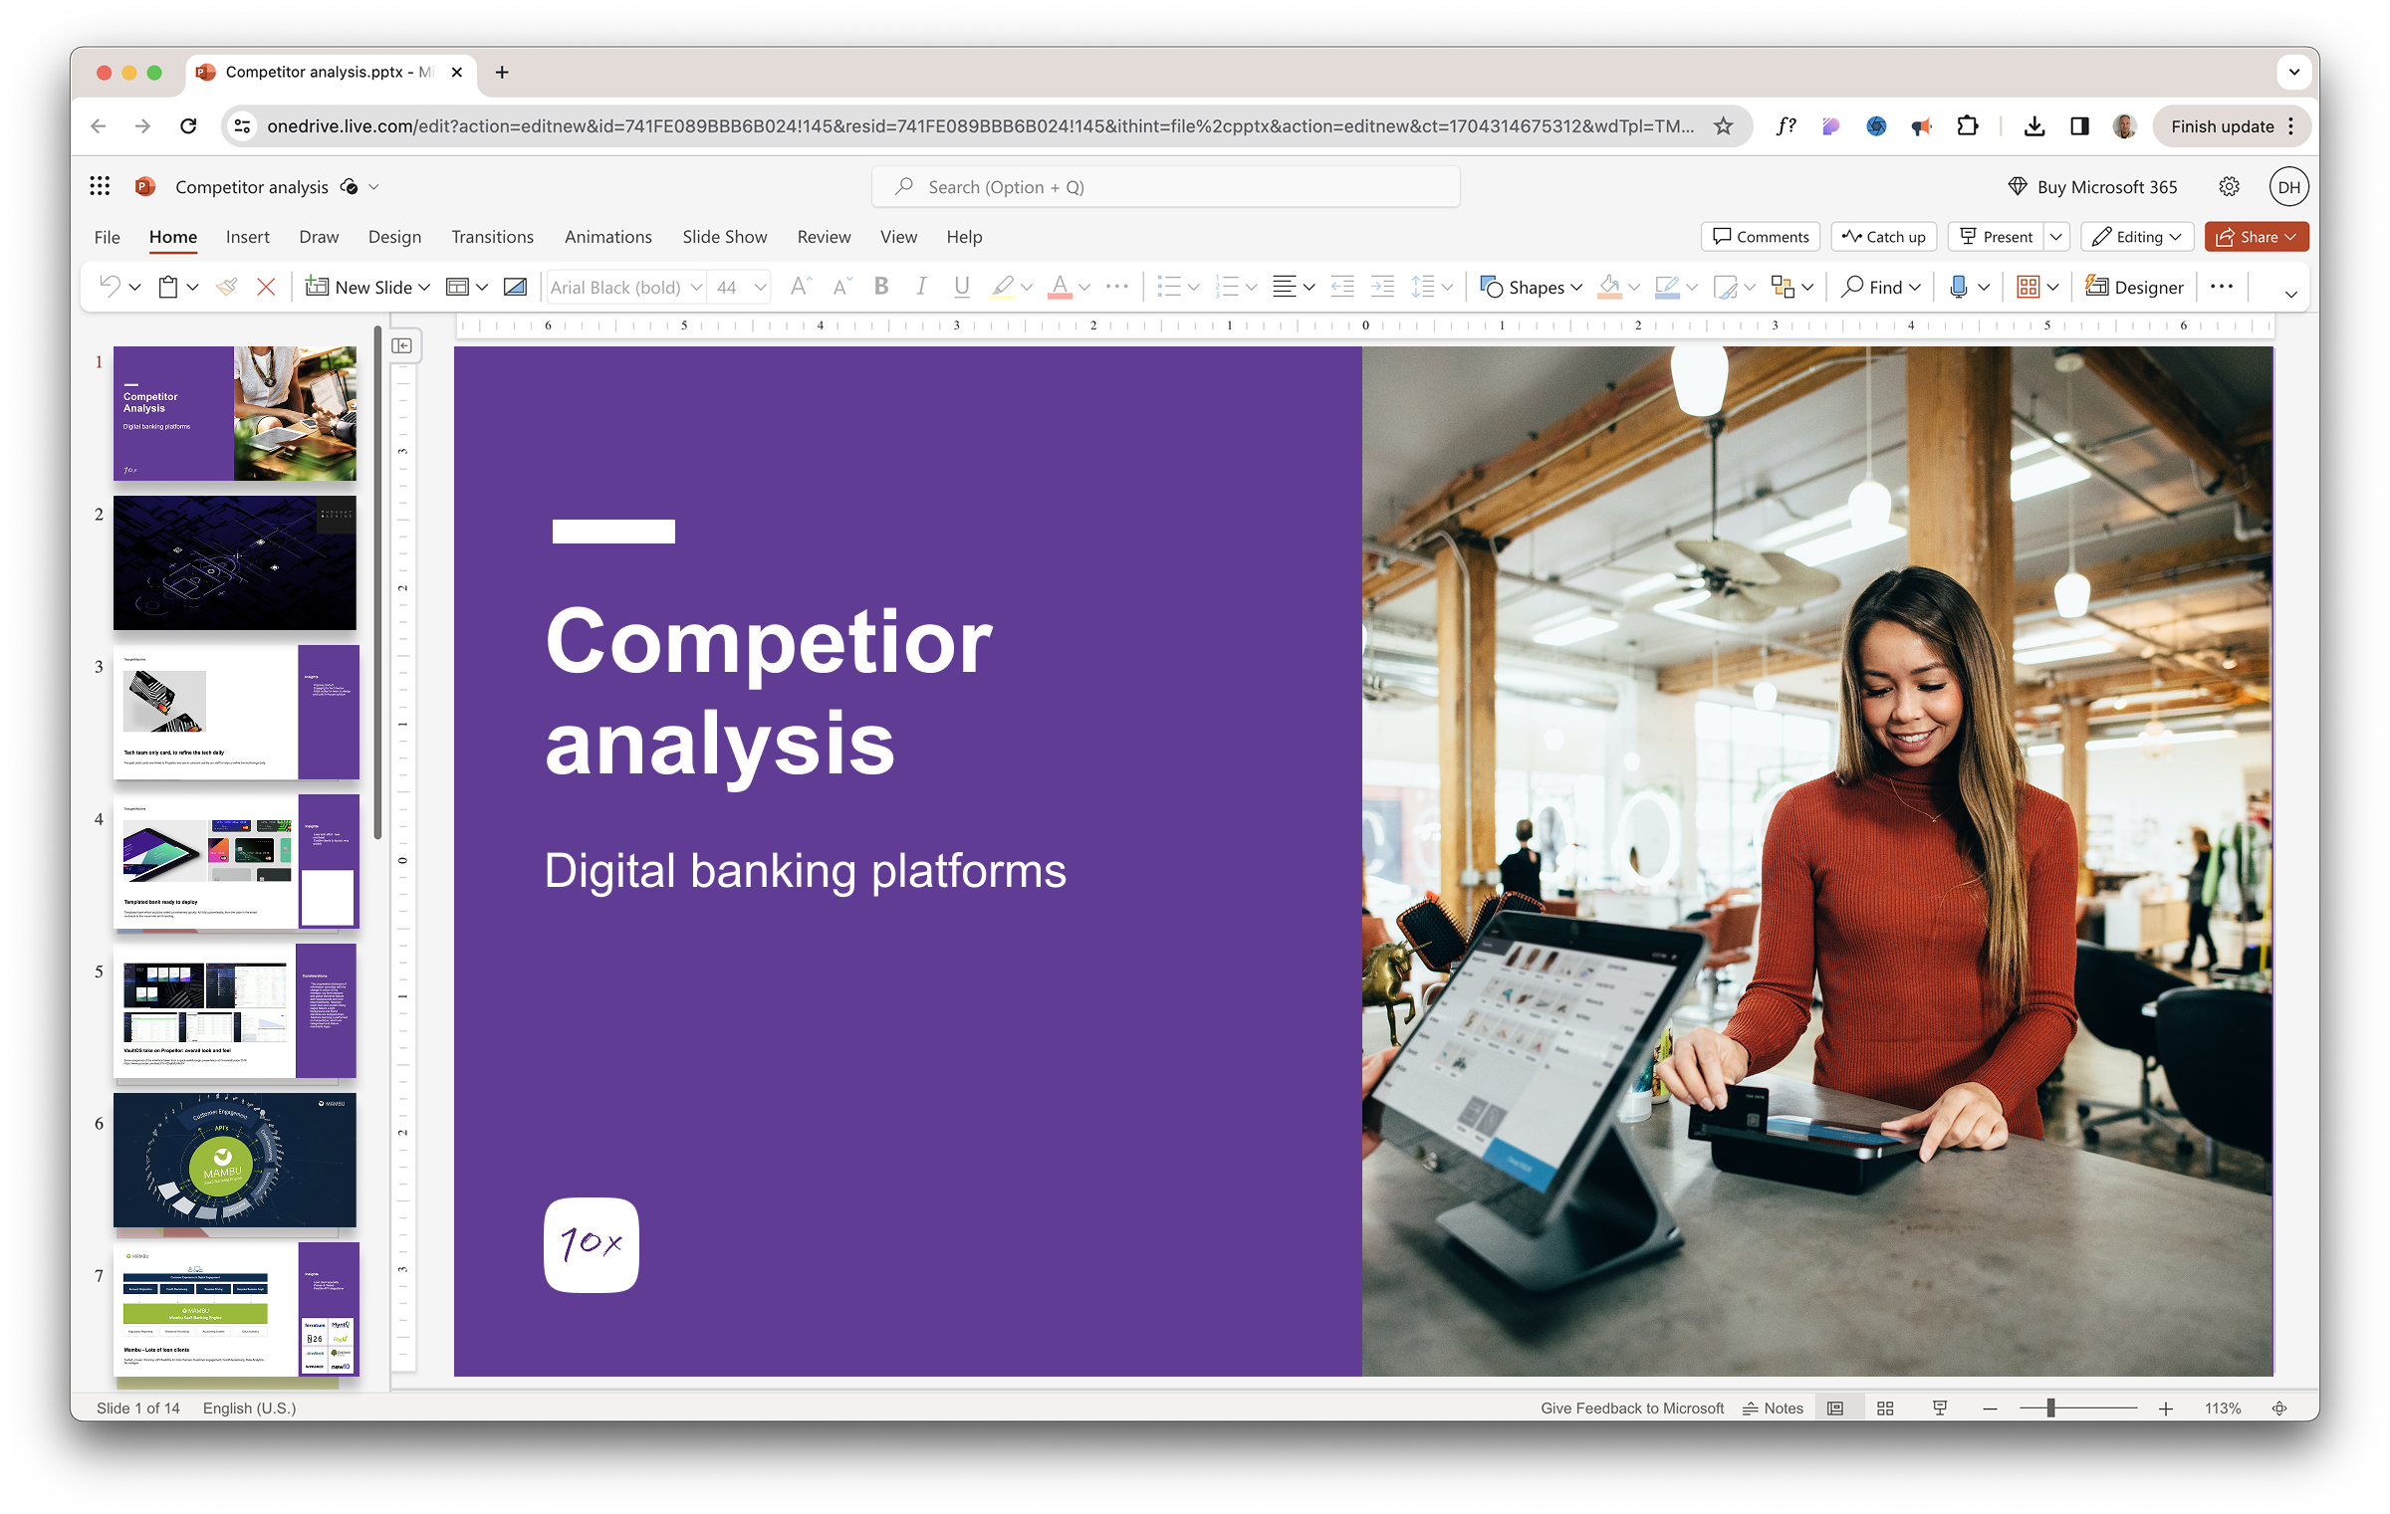This screenshot has width=2390, height=1514.
Task: Click the Catch up button
Action: pyautogui.click(x=1883, y=237)
